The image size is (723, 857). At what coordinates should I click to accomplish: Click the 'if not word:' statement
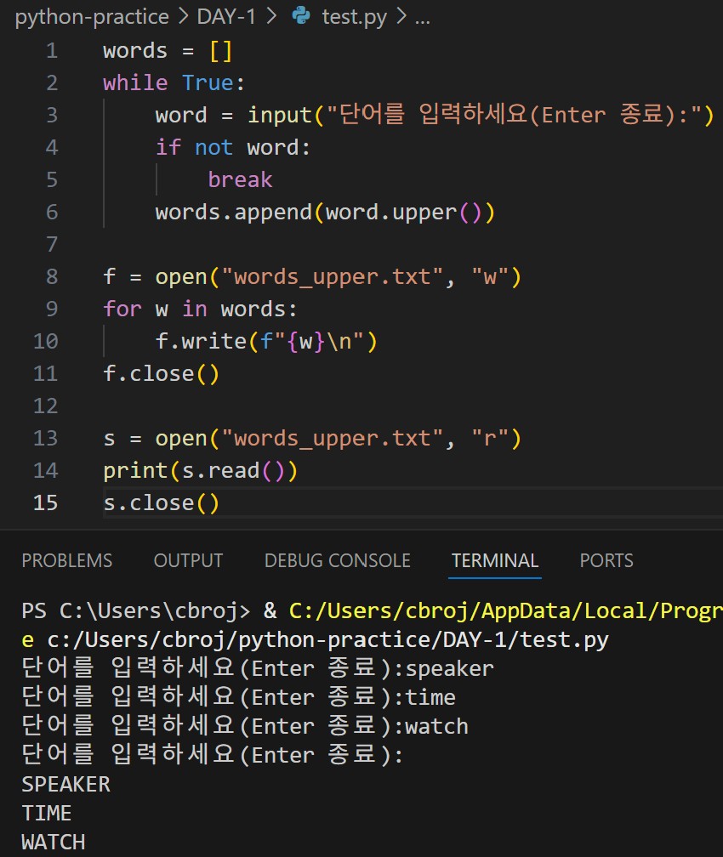pos(232,148)
